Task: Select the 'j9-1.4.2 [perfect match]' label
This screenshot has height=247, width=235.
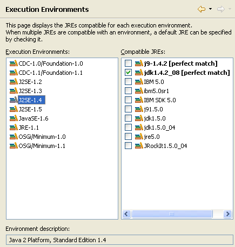Action: point(180,63)
